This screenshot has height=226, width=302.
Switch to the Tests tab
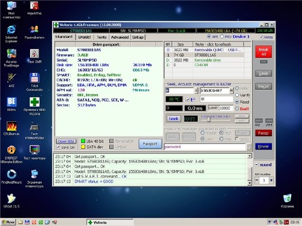tap(101, 37)
